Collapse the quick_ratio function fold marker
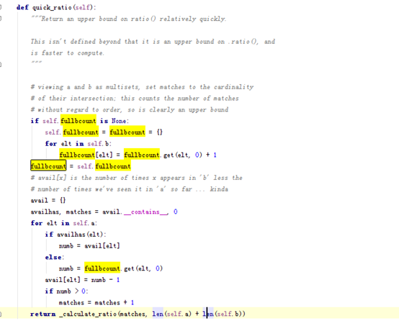Screen dimensions: 399x331 pyautogui.click(x=1, y=7)
